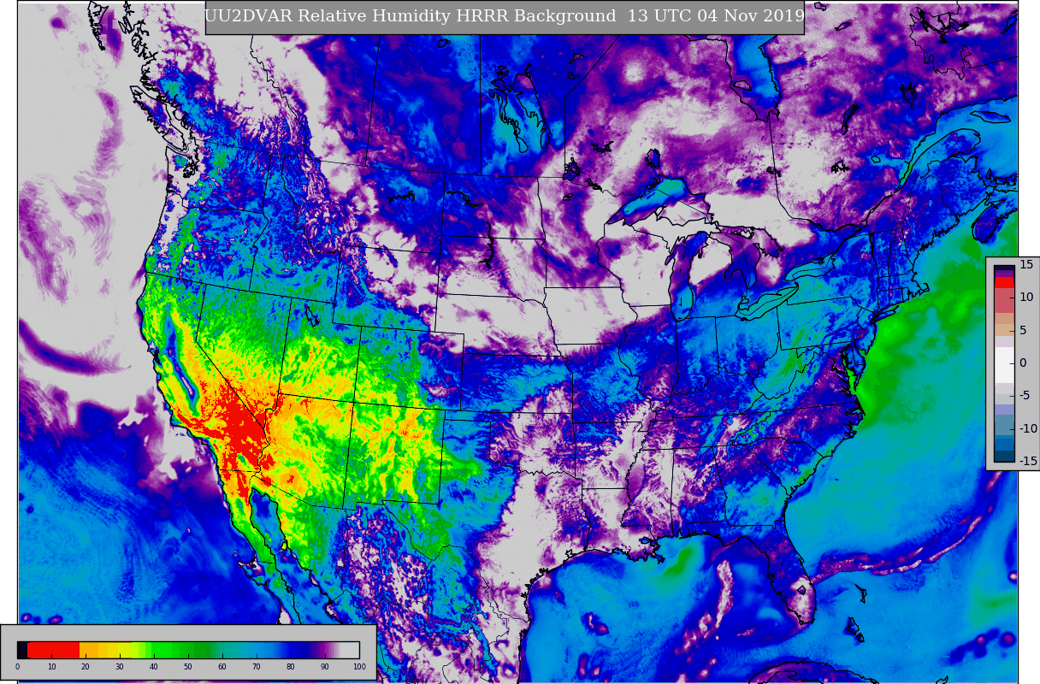Pick the bright red swatch on right colorbar
Screen dimensions: 1040x684
(x=1004, y=282)
